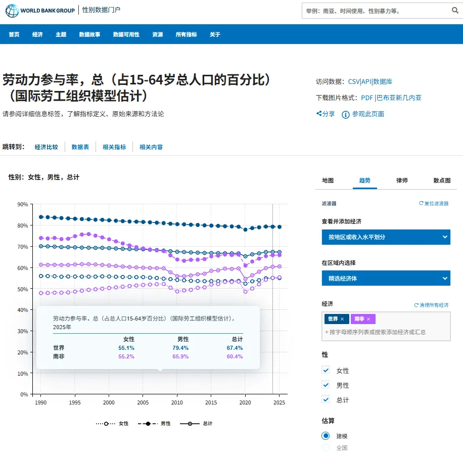Uncheck the 总计 checkbox

pyautogui.click(x=326, y=399)
